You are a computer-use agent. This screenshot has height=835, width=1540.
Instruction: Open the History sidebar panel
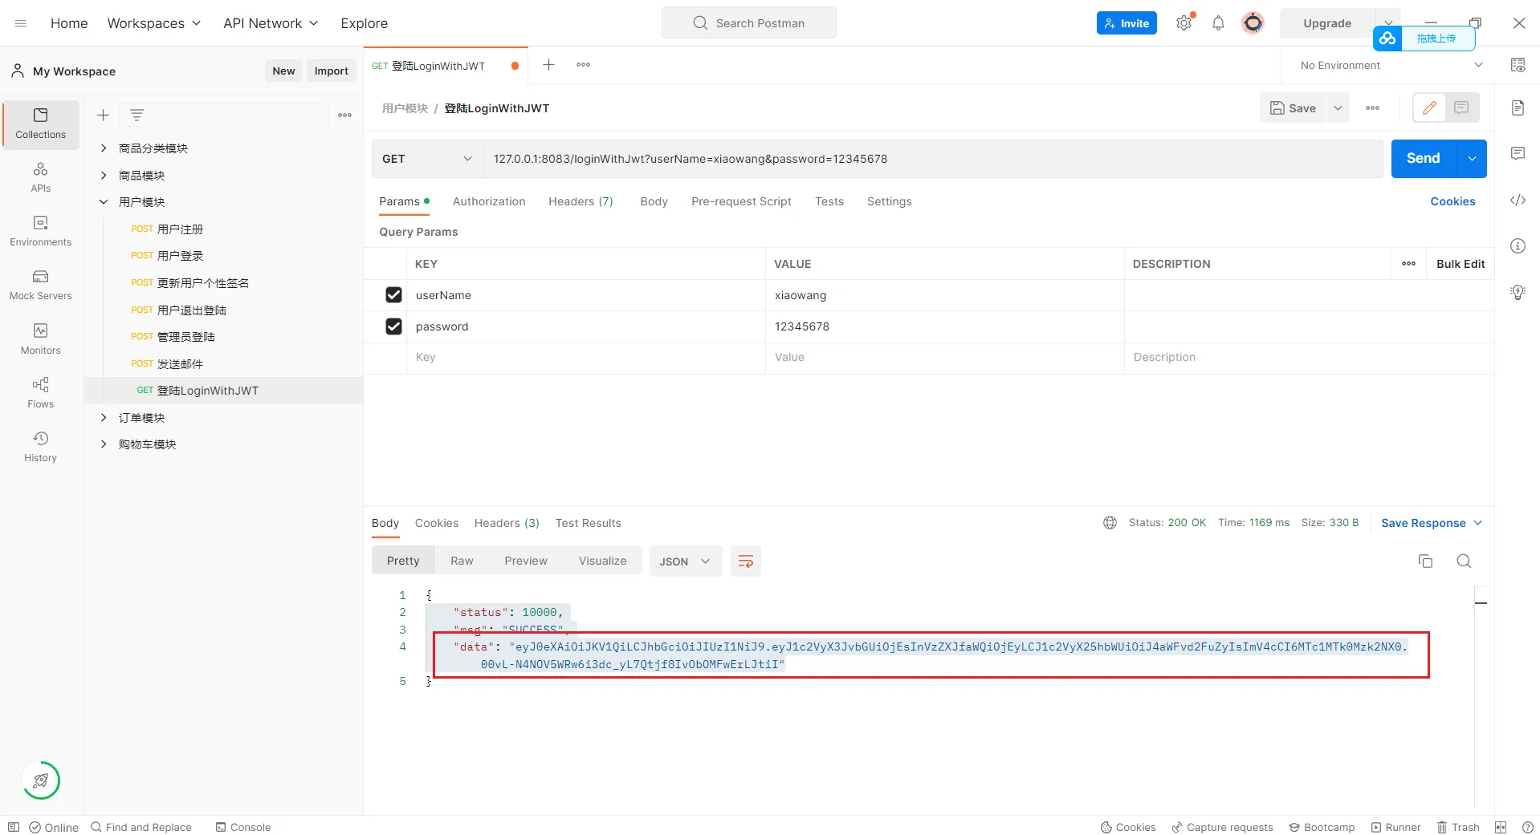tap(40, 446)
